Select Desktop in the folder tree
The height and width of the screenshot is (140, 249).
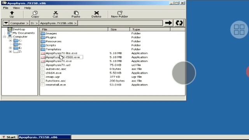pos(19,29)
